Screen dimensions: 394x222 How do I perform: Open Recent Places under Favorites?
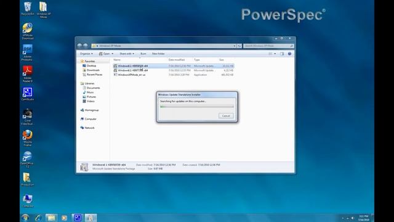(92, 75)
